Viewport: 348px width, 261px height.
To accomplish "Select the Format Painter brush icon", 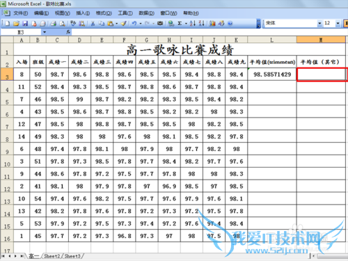I will click(124, 24).
